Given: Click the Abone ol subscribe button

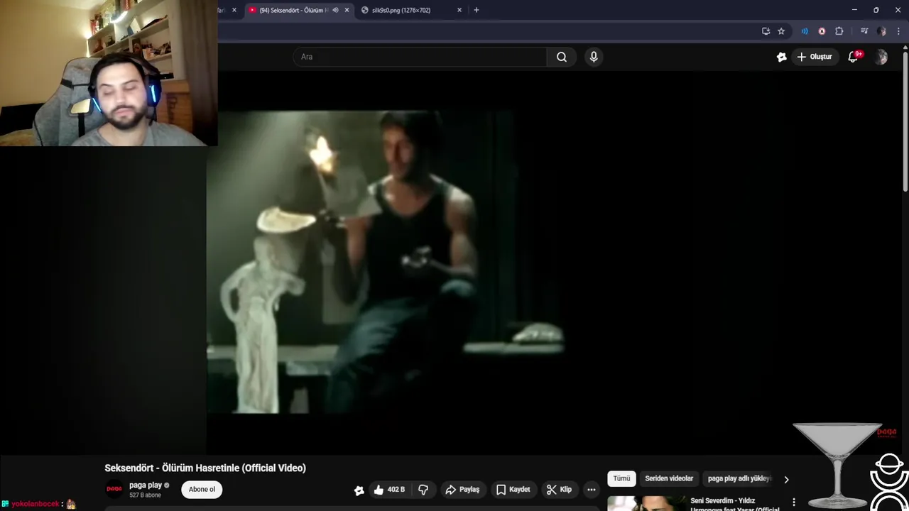Looking at the screenshot, I should point(202,489).
